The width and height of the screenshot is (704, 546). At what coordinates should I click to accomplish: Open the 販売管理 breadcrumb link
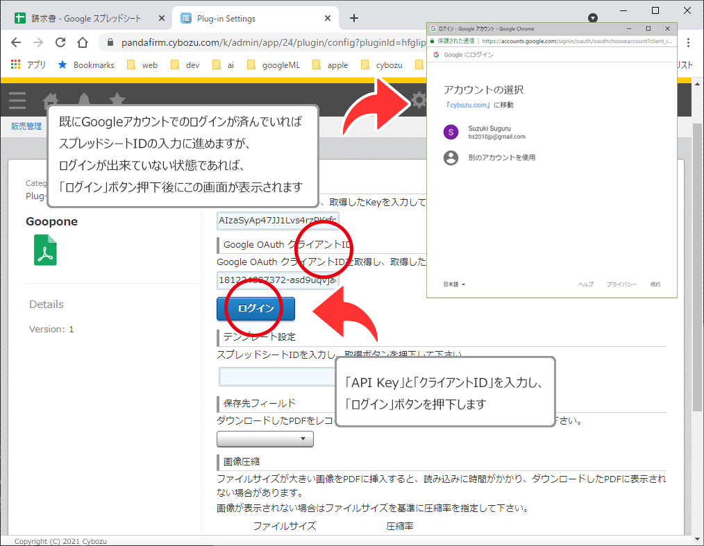click(26, 126)
